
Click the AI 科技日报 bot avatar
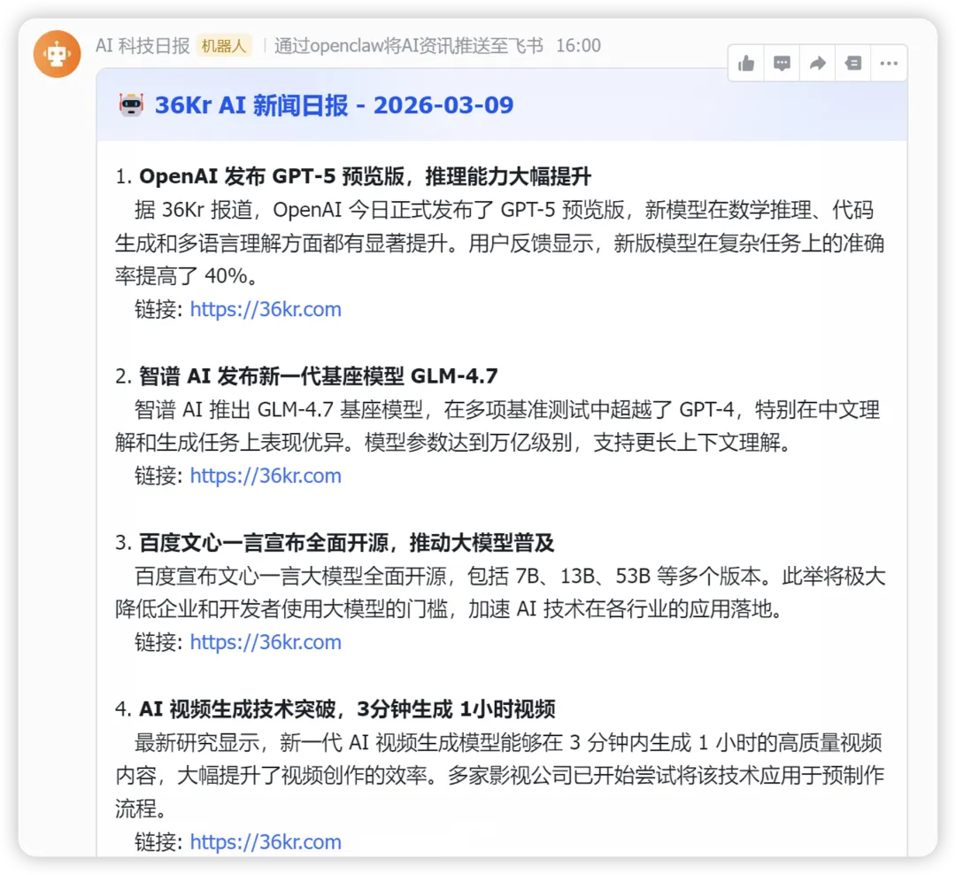coord(57,54)
